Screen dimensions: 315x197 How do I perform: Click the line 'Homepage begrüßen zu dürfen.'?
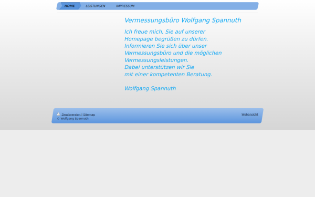point(166,39)
